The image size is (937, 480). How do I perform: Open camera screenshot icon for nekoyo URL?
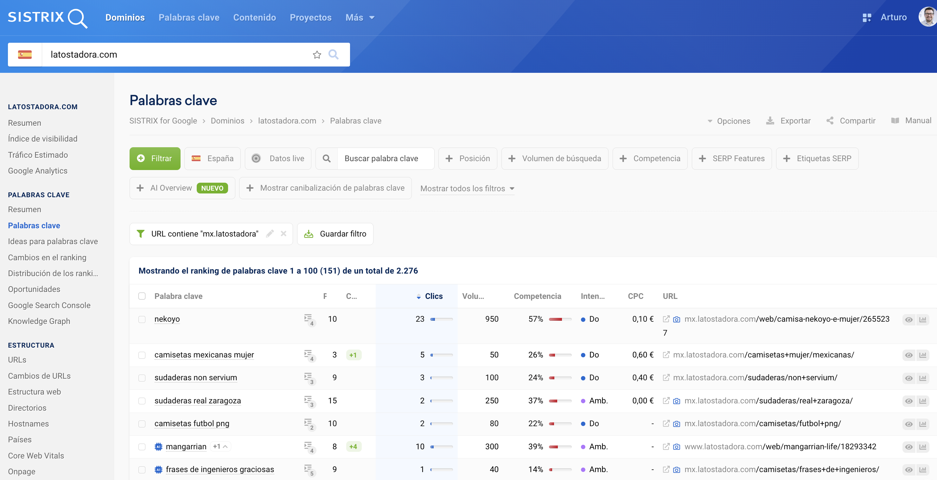tap(677, 319)
